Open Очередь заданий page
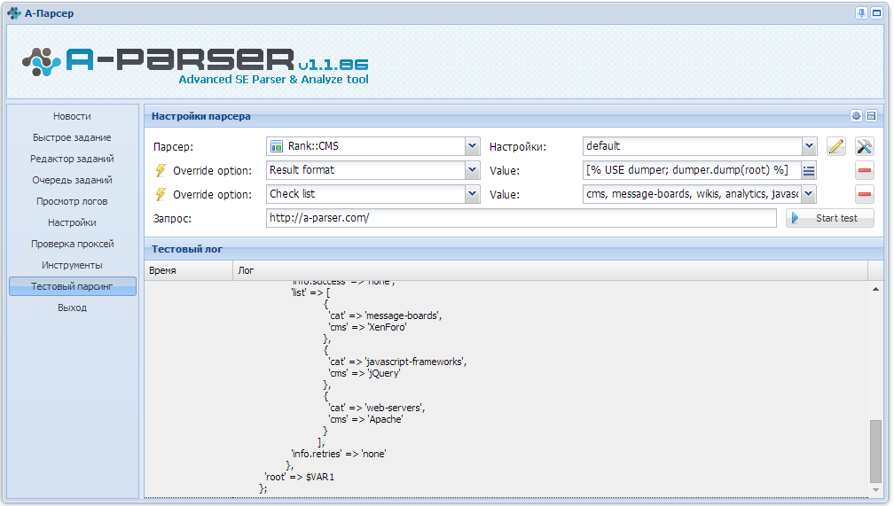Image resolution: width=894 pixels, height=506 pixels. point(73,180)
